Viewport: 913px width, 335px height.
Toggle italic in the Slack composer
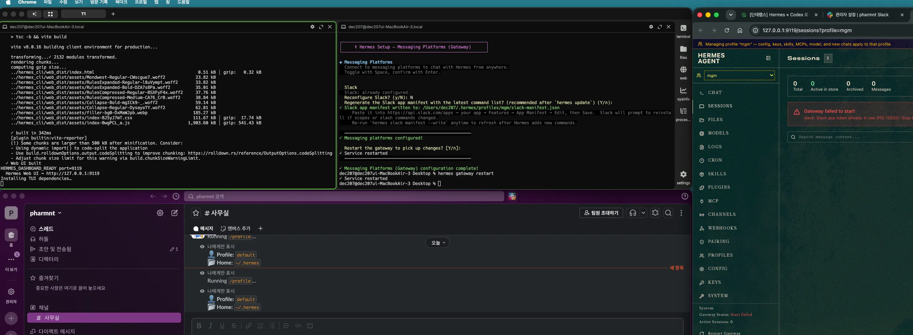[210, 326]
